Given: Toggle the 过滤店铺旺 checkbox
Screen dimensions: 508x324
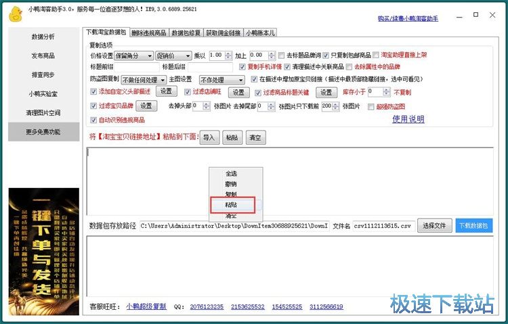Looking at the screenshot, I should (x=187, y=92).
